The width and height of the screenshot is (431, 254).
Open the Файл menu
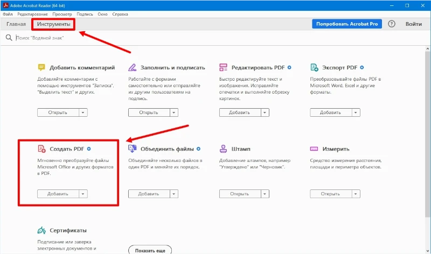point(8,14)
